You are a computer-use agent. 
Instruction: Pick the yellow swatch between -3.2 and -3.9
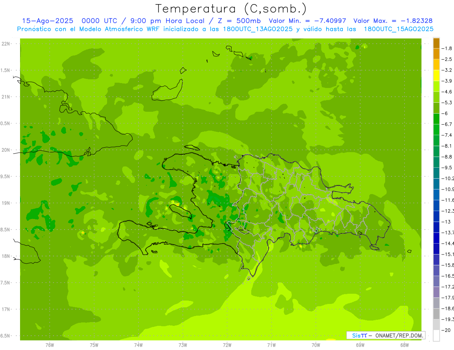tap(436, 76)
